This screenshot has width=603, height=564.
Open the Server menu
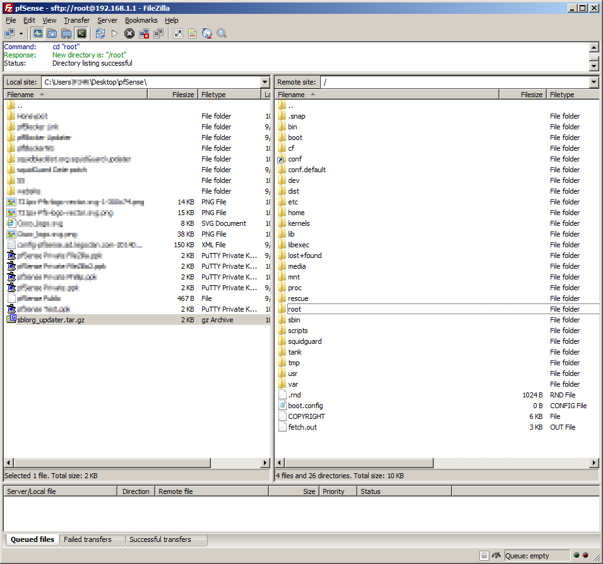point(107,20)
